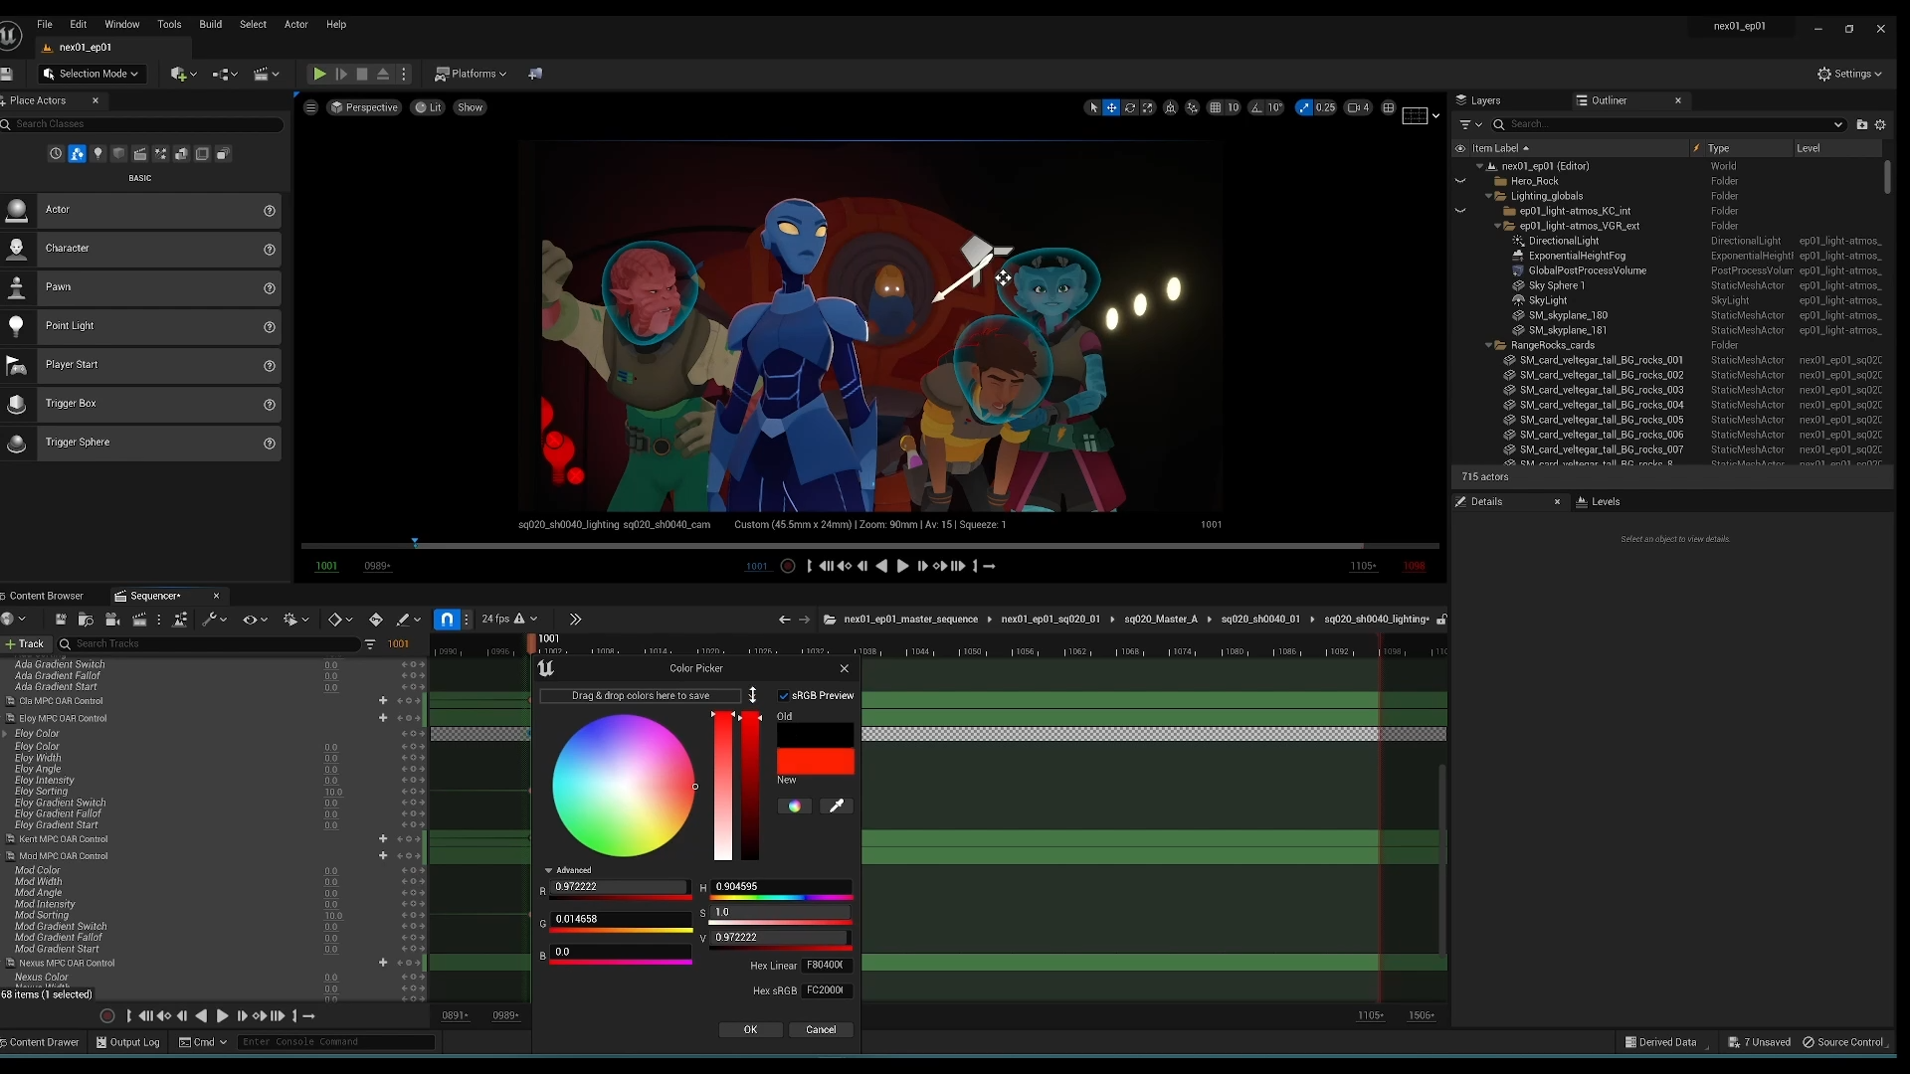
Task: Toggle maximize viewport layout button
Action: tap(1389, 107)
